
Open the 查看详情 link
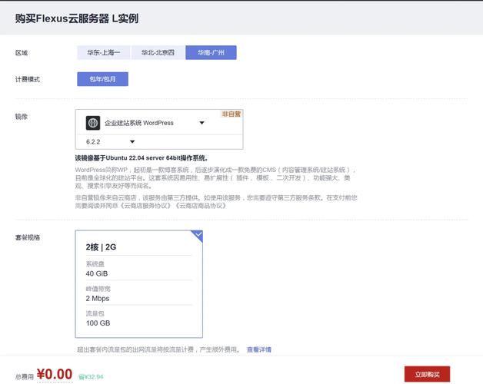(x=259, y=349)
